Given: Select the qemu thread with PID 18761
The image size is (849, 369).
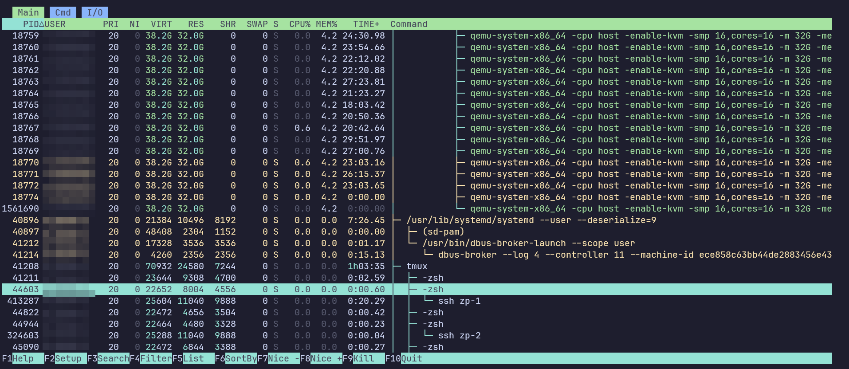Looking at the screenshot, I should (x=417, y=59).
